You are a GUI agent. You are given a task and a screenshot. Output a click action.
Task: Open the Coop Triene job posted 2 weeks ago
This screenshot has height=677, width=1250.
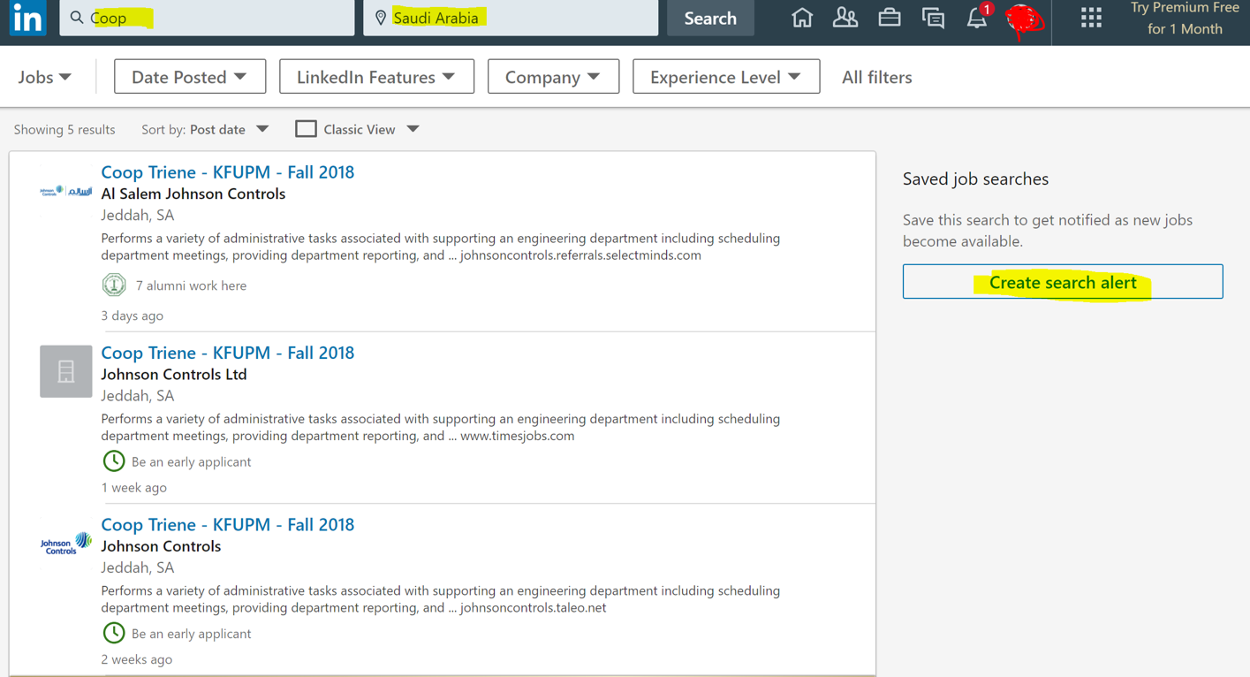pyautogui.click(x=228, y=524)
